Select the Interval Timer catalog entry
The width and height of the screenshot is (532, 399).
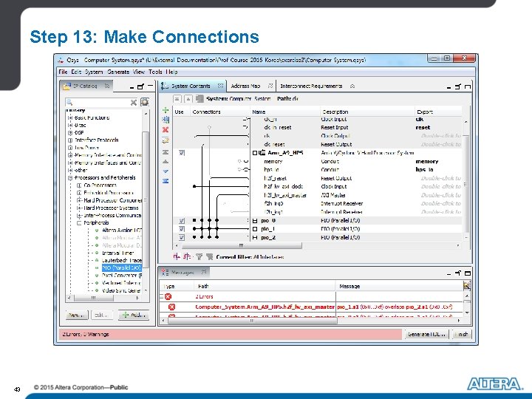point(118,253)
